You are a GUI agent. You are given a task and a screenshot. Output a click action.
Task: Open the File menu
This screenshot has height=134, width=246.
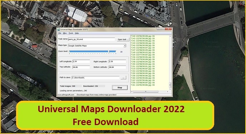tap(60, 33)
